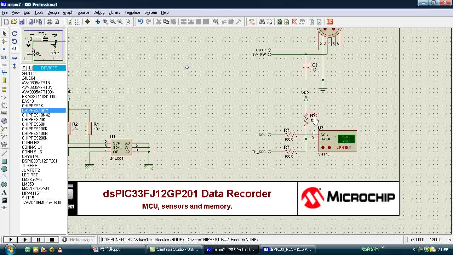Screen dimensions: 453x255
Task: Open the Library menu
Action: 114,12
